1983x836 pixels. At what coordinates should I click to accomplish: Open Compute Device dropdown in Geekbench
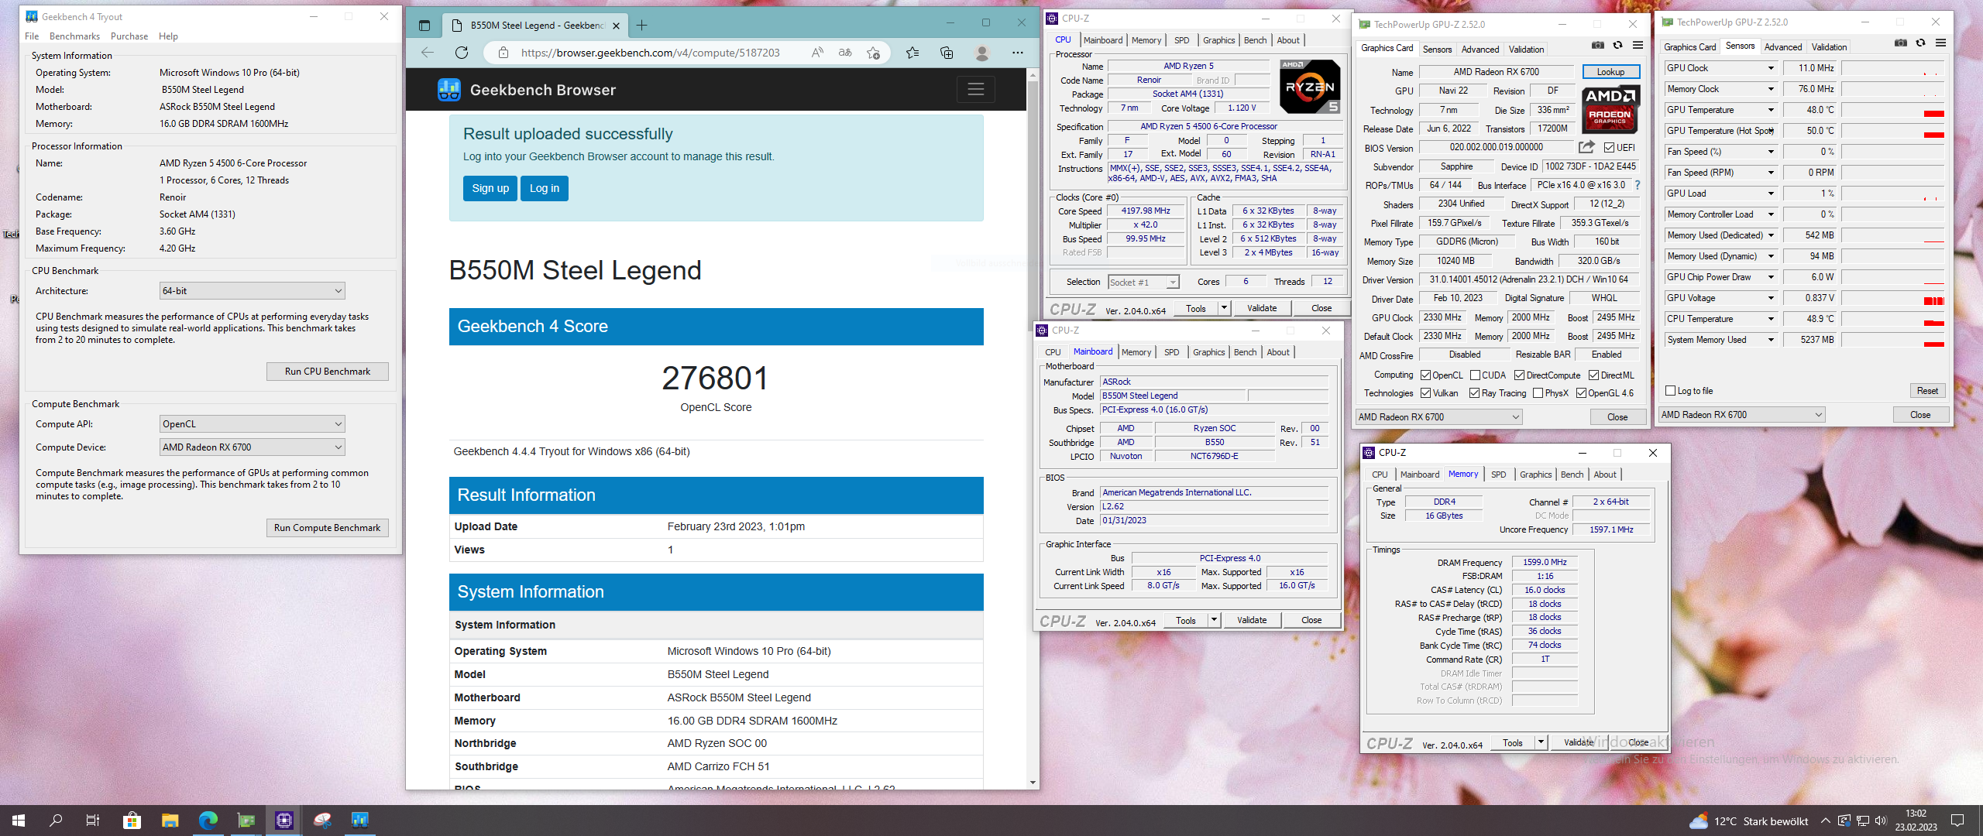pos(252,447)
